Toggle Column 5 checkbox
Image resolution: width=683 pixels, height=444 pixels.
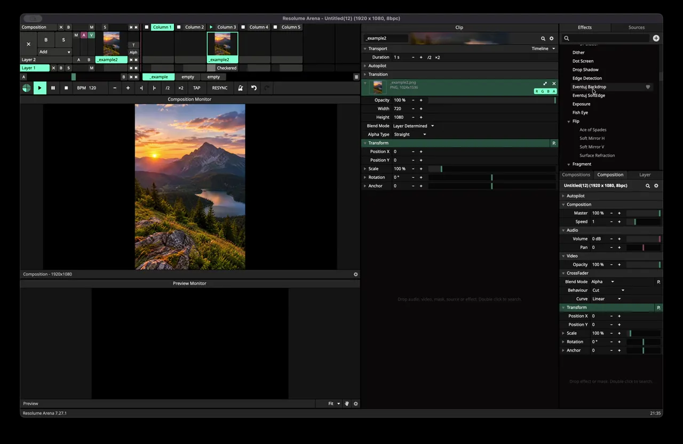pyautogui.click(x=275, y=27)
